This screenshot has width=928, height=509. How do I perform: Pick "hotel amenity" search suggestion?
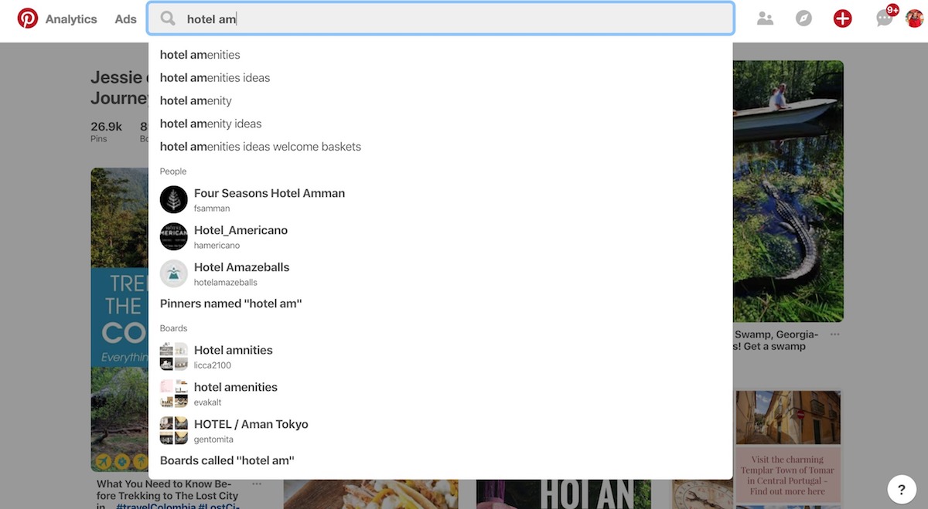(x=196, y=101)
